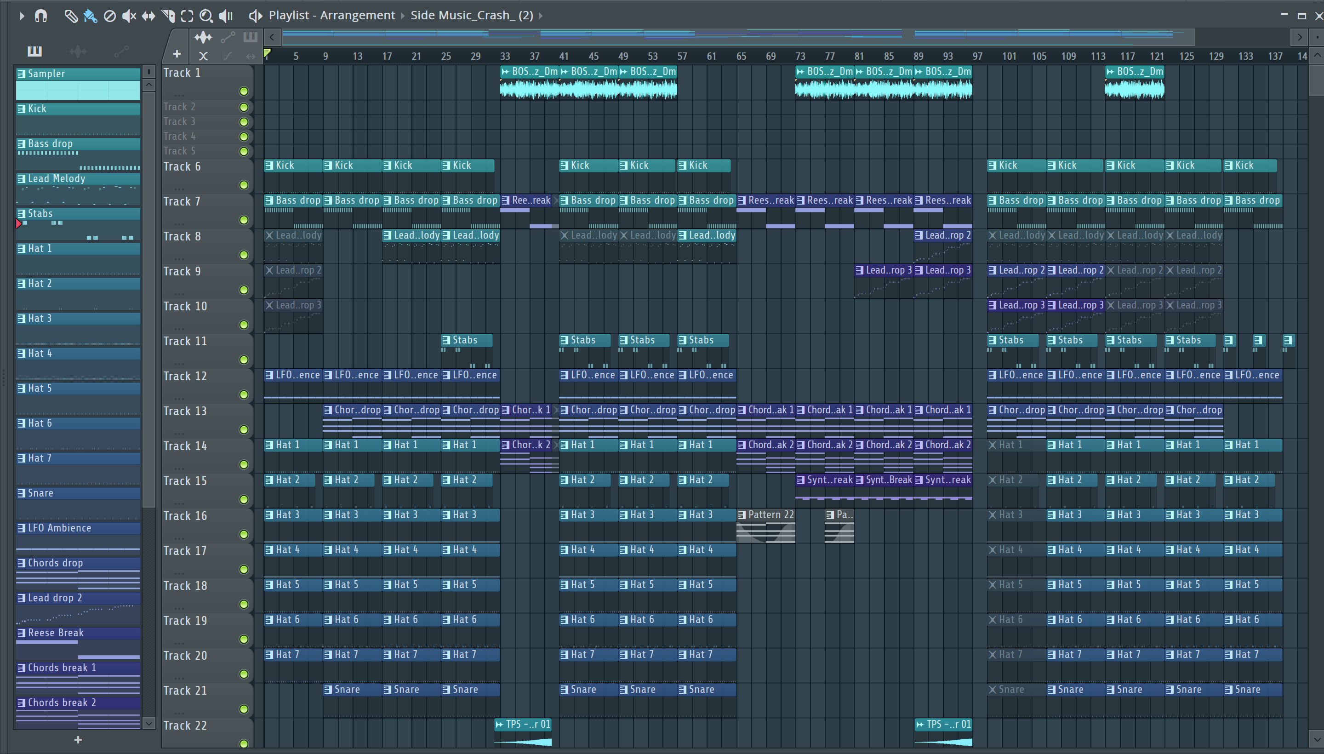The image size is (1324, 754).
Task: Mute Track 2 with green light
Action: coord(243,107)
